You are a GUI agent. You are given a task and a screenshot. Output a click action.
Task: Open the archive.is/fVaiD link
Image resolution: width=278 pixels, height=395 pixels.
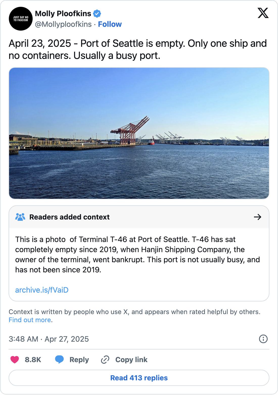[42, 290]
